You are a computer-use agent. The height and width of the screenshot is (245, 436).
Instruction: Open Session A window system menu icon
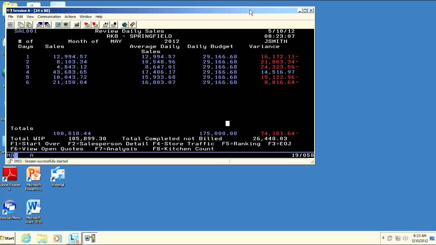pos(10,11)
